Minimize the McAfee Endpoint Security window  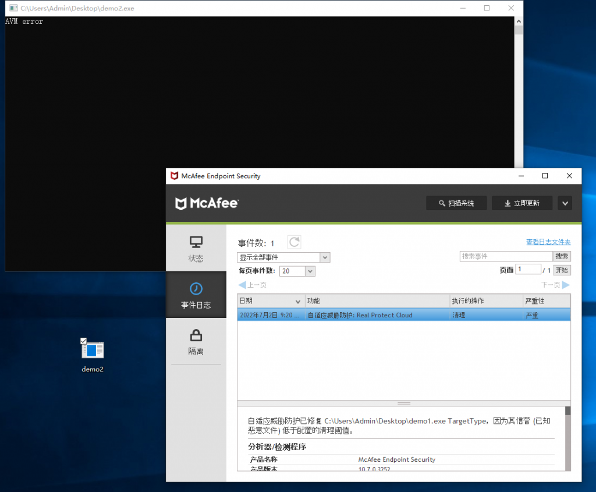521,176
